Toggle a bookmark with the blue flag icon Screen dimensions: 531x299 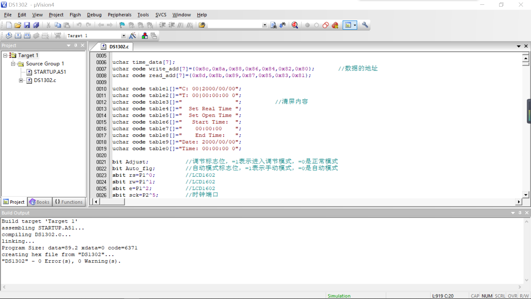click(122, 25)
